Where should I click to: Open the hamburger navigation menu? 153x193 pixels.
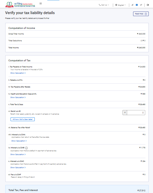(41, 4)
